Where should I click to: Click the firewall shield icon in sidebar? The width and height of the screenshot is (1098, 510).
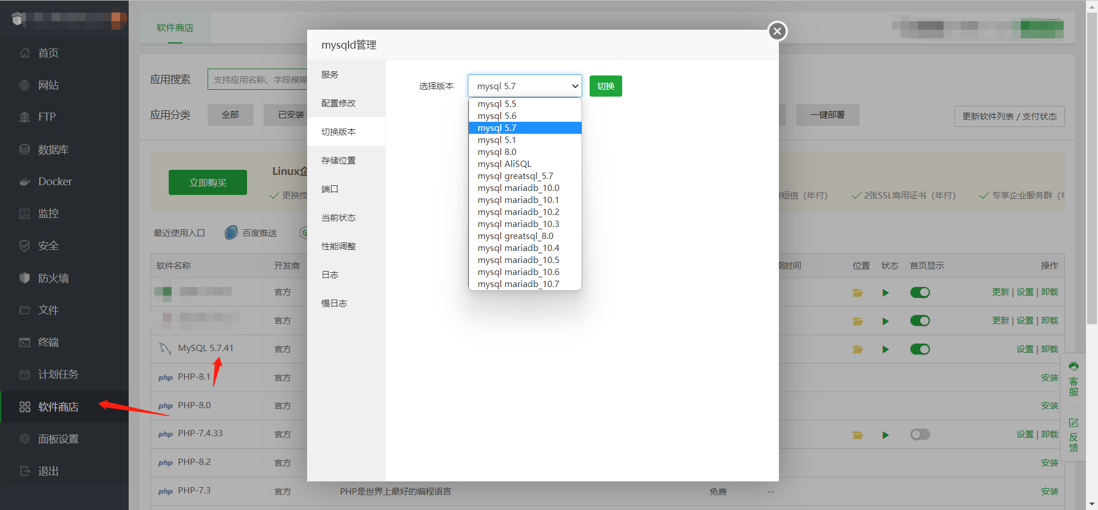[25, 278]
